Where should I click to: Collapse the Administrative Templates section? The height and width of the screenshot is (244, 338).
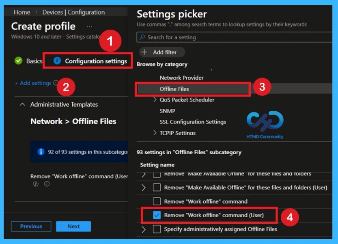pyautogui.click(x=23, y=104)
